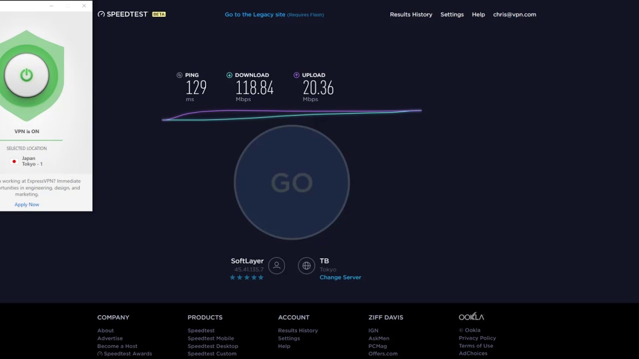Open the Advertise footer link

tap(110, 338)
